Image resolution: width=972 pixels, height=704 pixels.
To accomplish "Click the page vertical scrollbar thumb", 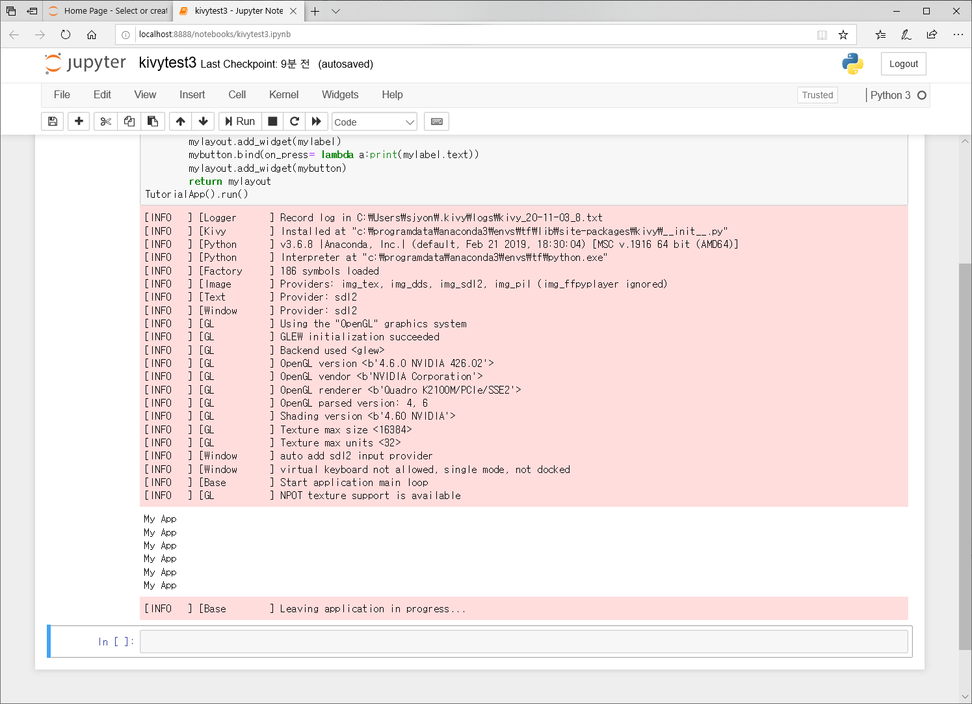I will coord(965,455).
